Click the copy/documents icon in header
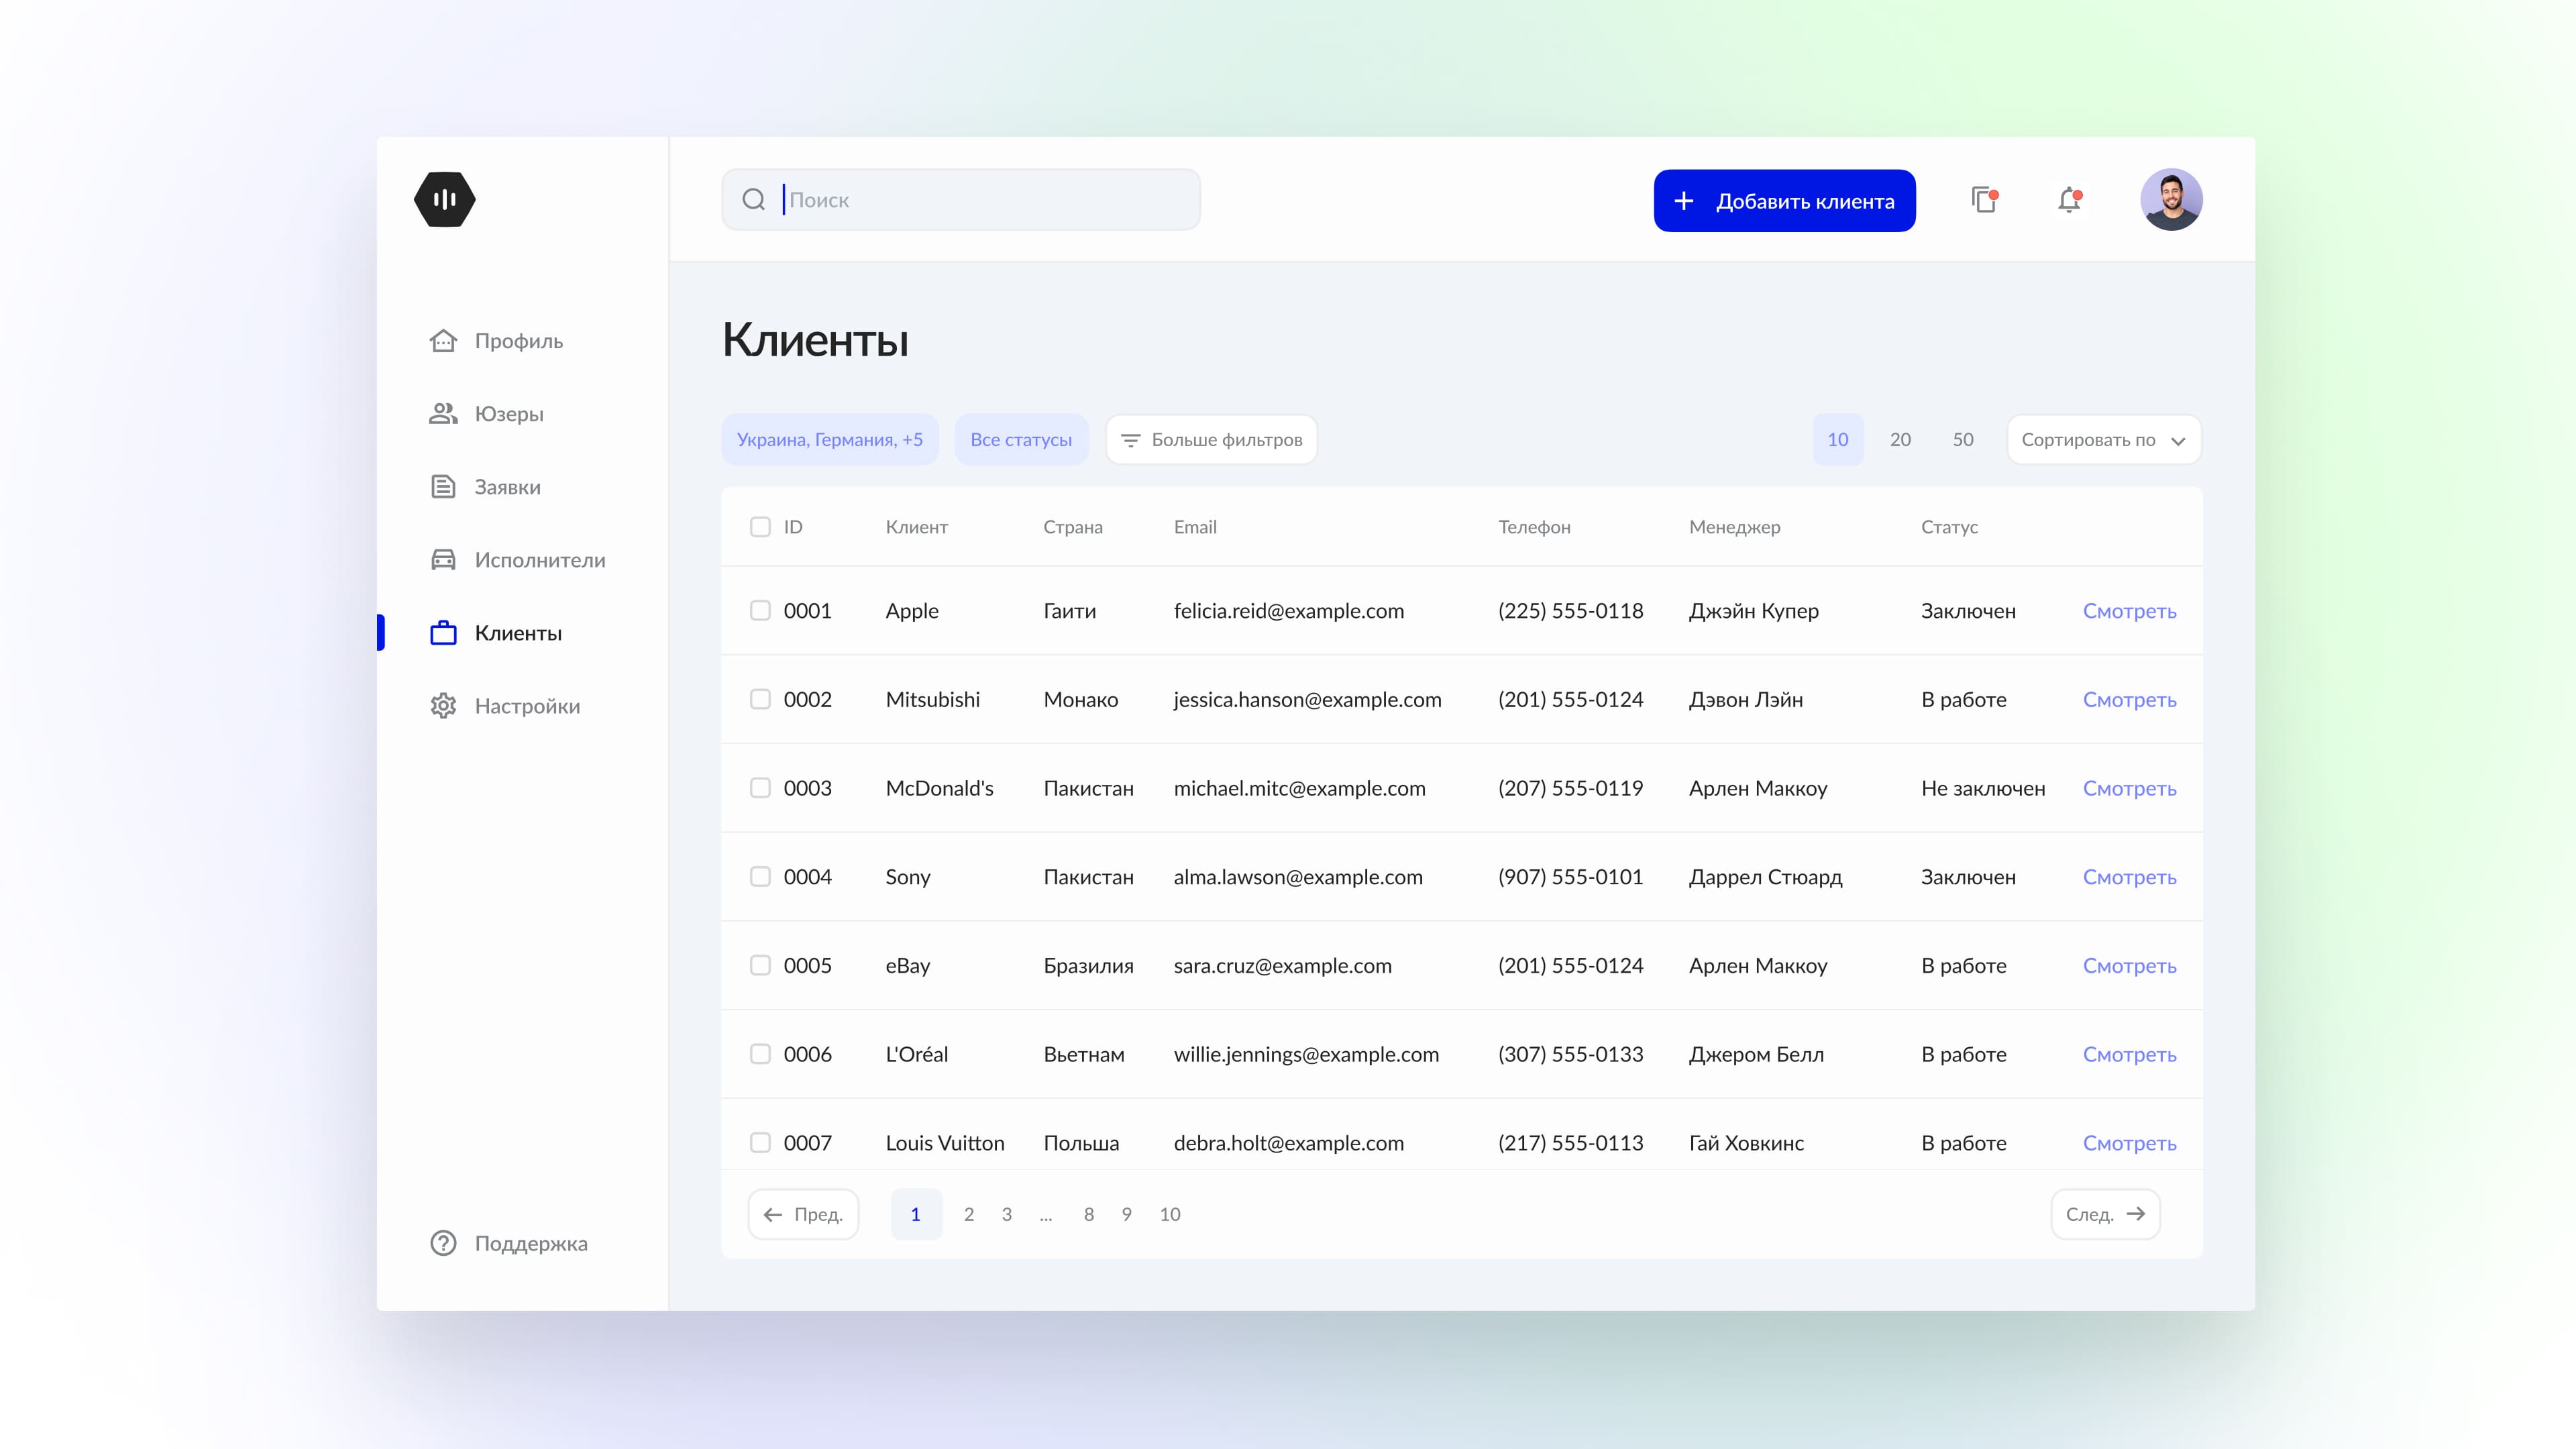Viewport: 2576px width, 1449px height. point(1984,200)
